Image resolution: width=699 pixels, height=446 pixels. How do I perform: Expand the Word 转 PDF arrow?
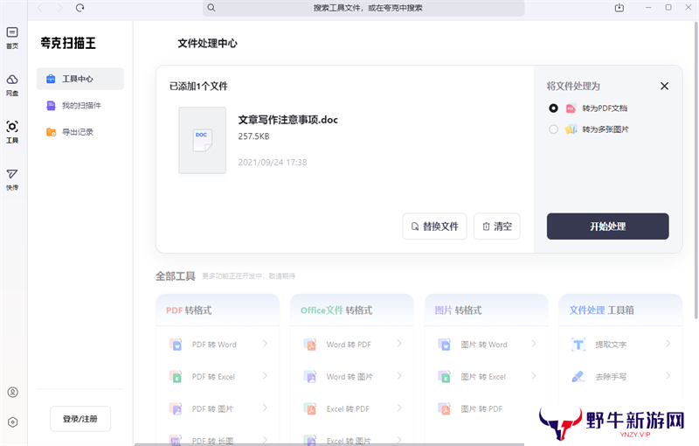[399, 344]
